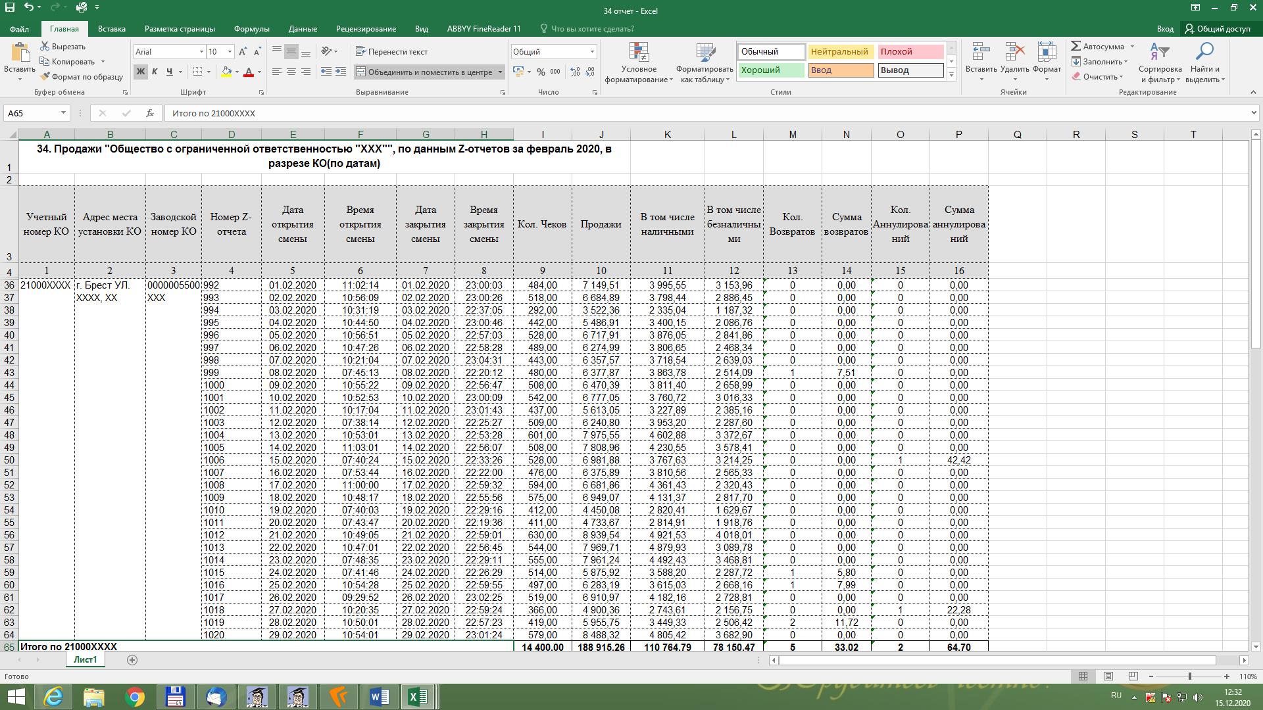Apply the Плохой cell style
The width and height of the screenshot is (1263, 710).
point(911,51)
